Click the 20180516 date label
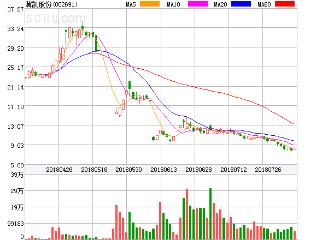The image size is (328, 240). coord(94,170)
